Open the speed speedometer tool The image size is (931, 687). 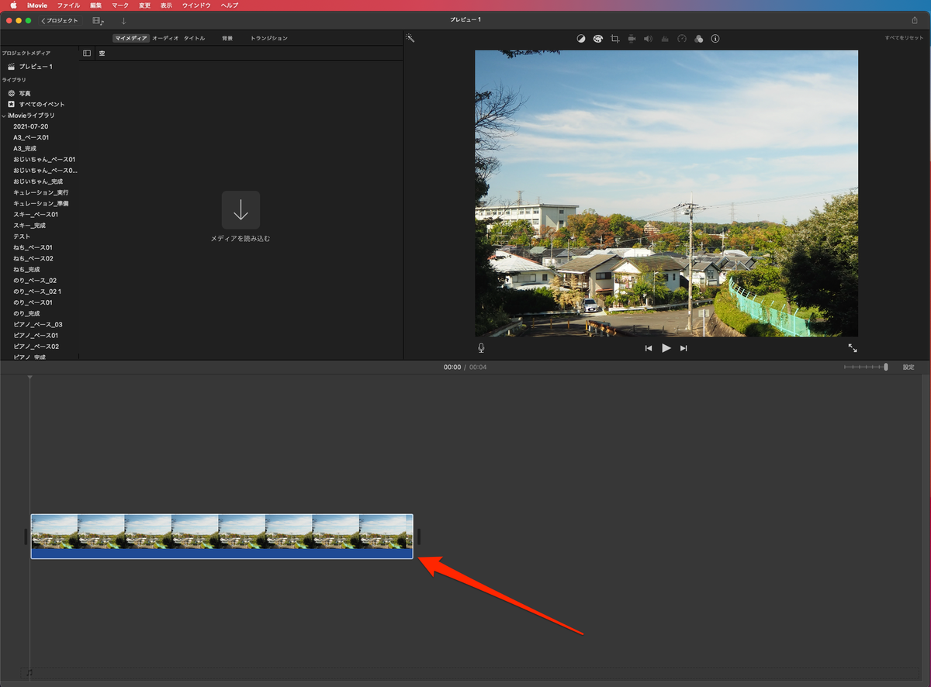[682, 38]
